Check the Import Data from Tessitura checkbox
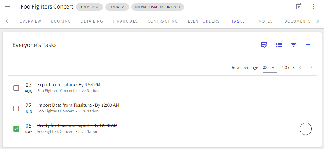This screenshot has height=149, width=324. tap(16, 108)
